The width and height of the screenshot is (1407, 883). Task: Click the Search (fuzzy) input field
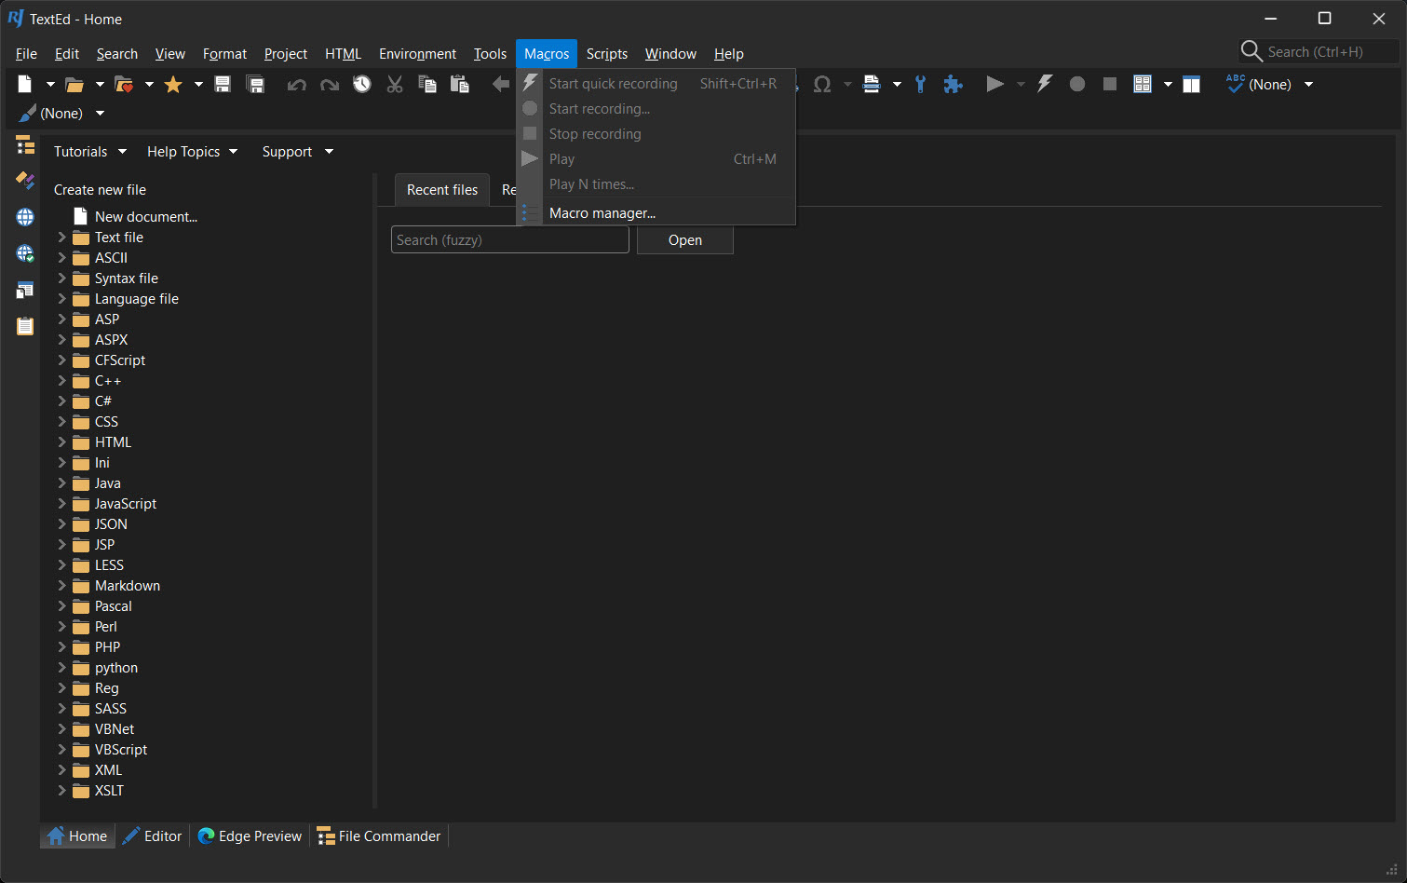point(510,239)
